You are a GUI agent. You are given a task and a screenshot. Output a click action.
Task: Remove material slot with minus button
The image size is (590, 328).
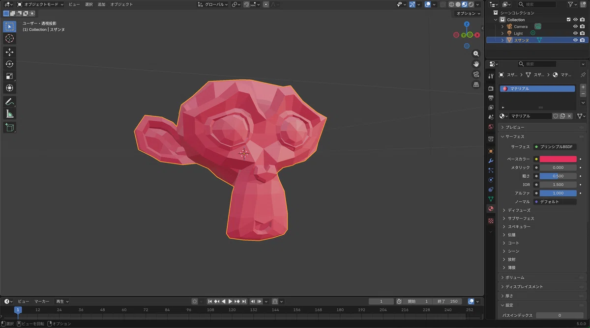pos(583,94)
